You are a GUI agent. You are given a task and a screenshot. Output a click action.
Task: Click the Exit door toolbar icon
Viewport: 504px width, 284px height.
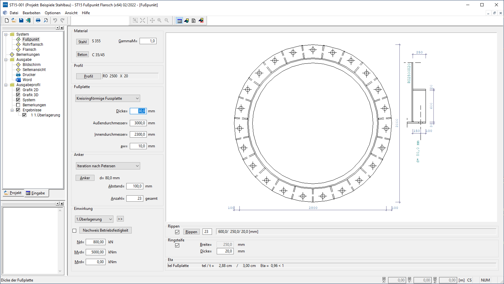click(28, 21)
